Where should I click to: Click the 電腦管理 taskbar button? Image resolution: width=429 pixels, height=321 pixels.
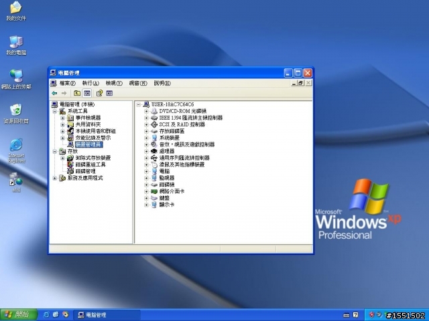[107, 315]
